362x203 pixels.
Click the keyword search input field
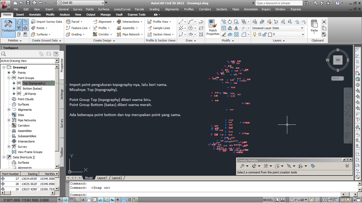pyautogui.click(x=279, y=3)
